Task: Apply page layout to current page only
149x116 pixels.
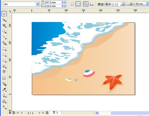Action: (92, 4)
